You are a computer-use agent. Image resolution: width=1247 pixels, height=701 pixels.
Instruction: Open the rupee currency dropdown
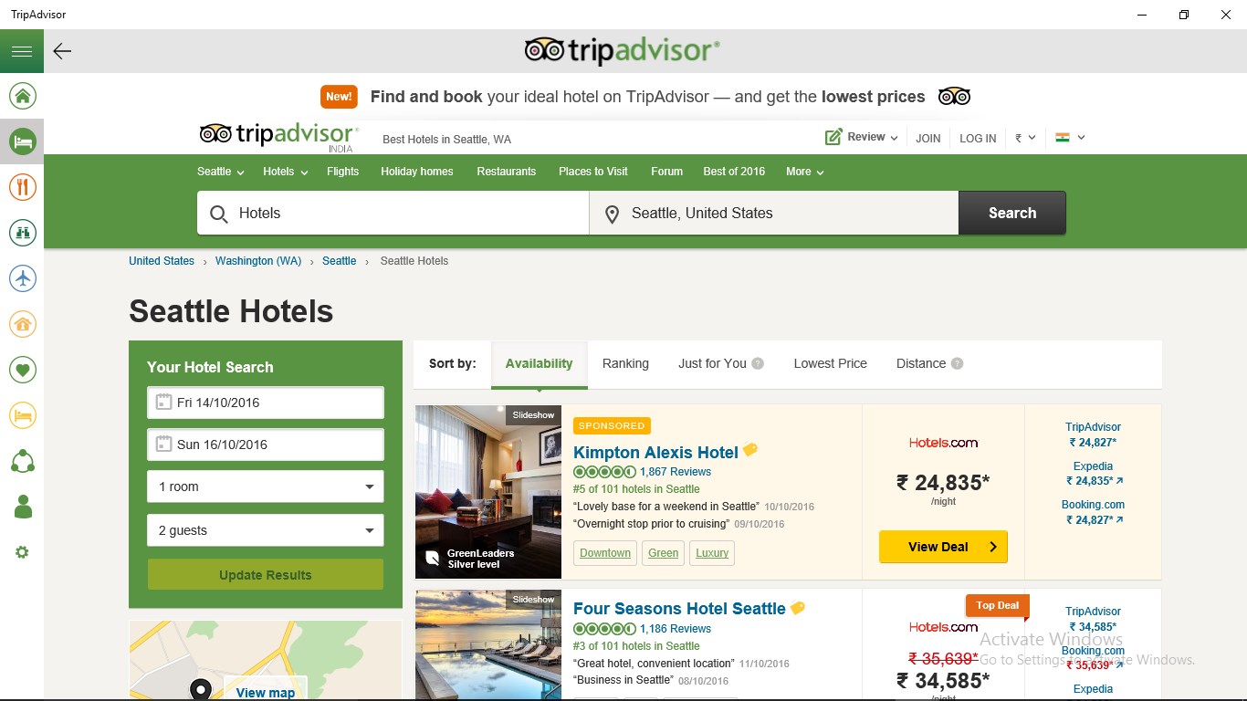1025,138
